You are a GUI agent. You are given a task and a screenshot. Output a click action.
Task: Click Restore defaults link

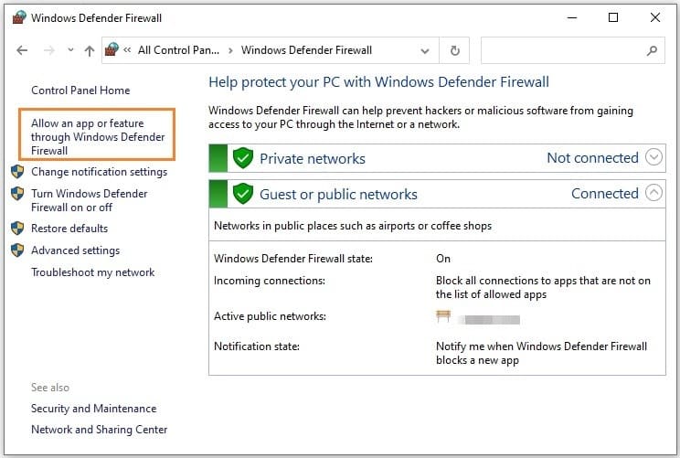click(69, 229)
